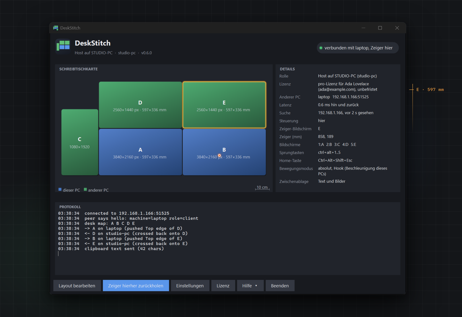This screenshot has width=462, height=317.
Task: Select screen B on the desk map
Action: [224, 152]
